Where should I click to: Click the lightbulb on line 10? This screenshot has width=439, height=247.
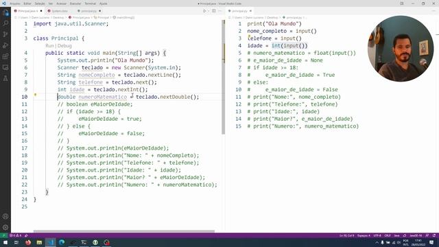[35, 95]
